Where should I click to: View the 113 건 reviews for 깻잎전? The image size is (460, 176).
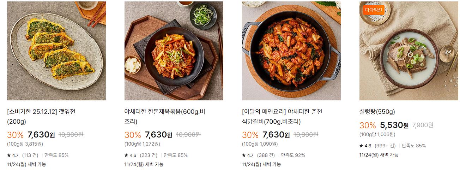pos(30,155)
